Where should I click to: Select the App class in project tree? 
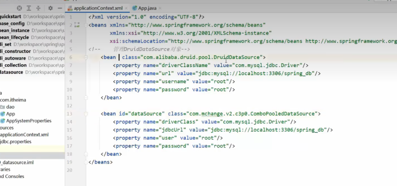click(10, 114)
